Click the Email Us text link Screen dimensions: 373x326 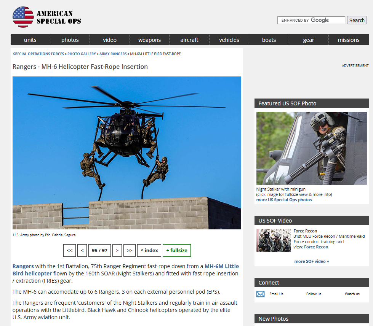coord(276,294)
